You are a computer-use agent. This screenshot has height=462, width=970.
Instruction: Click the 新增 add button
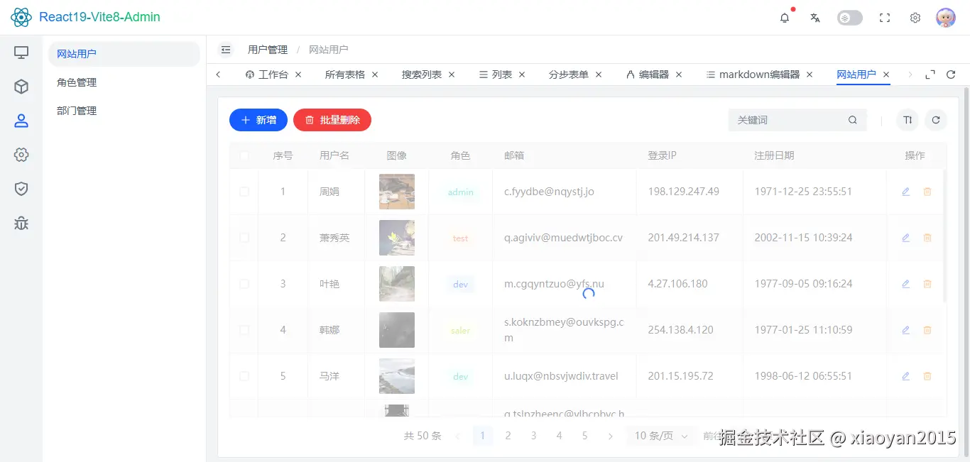pyautogui.click(x=258, y=120)
